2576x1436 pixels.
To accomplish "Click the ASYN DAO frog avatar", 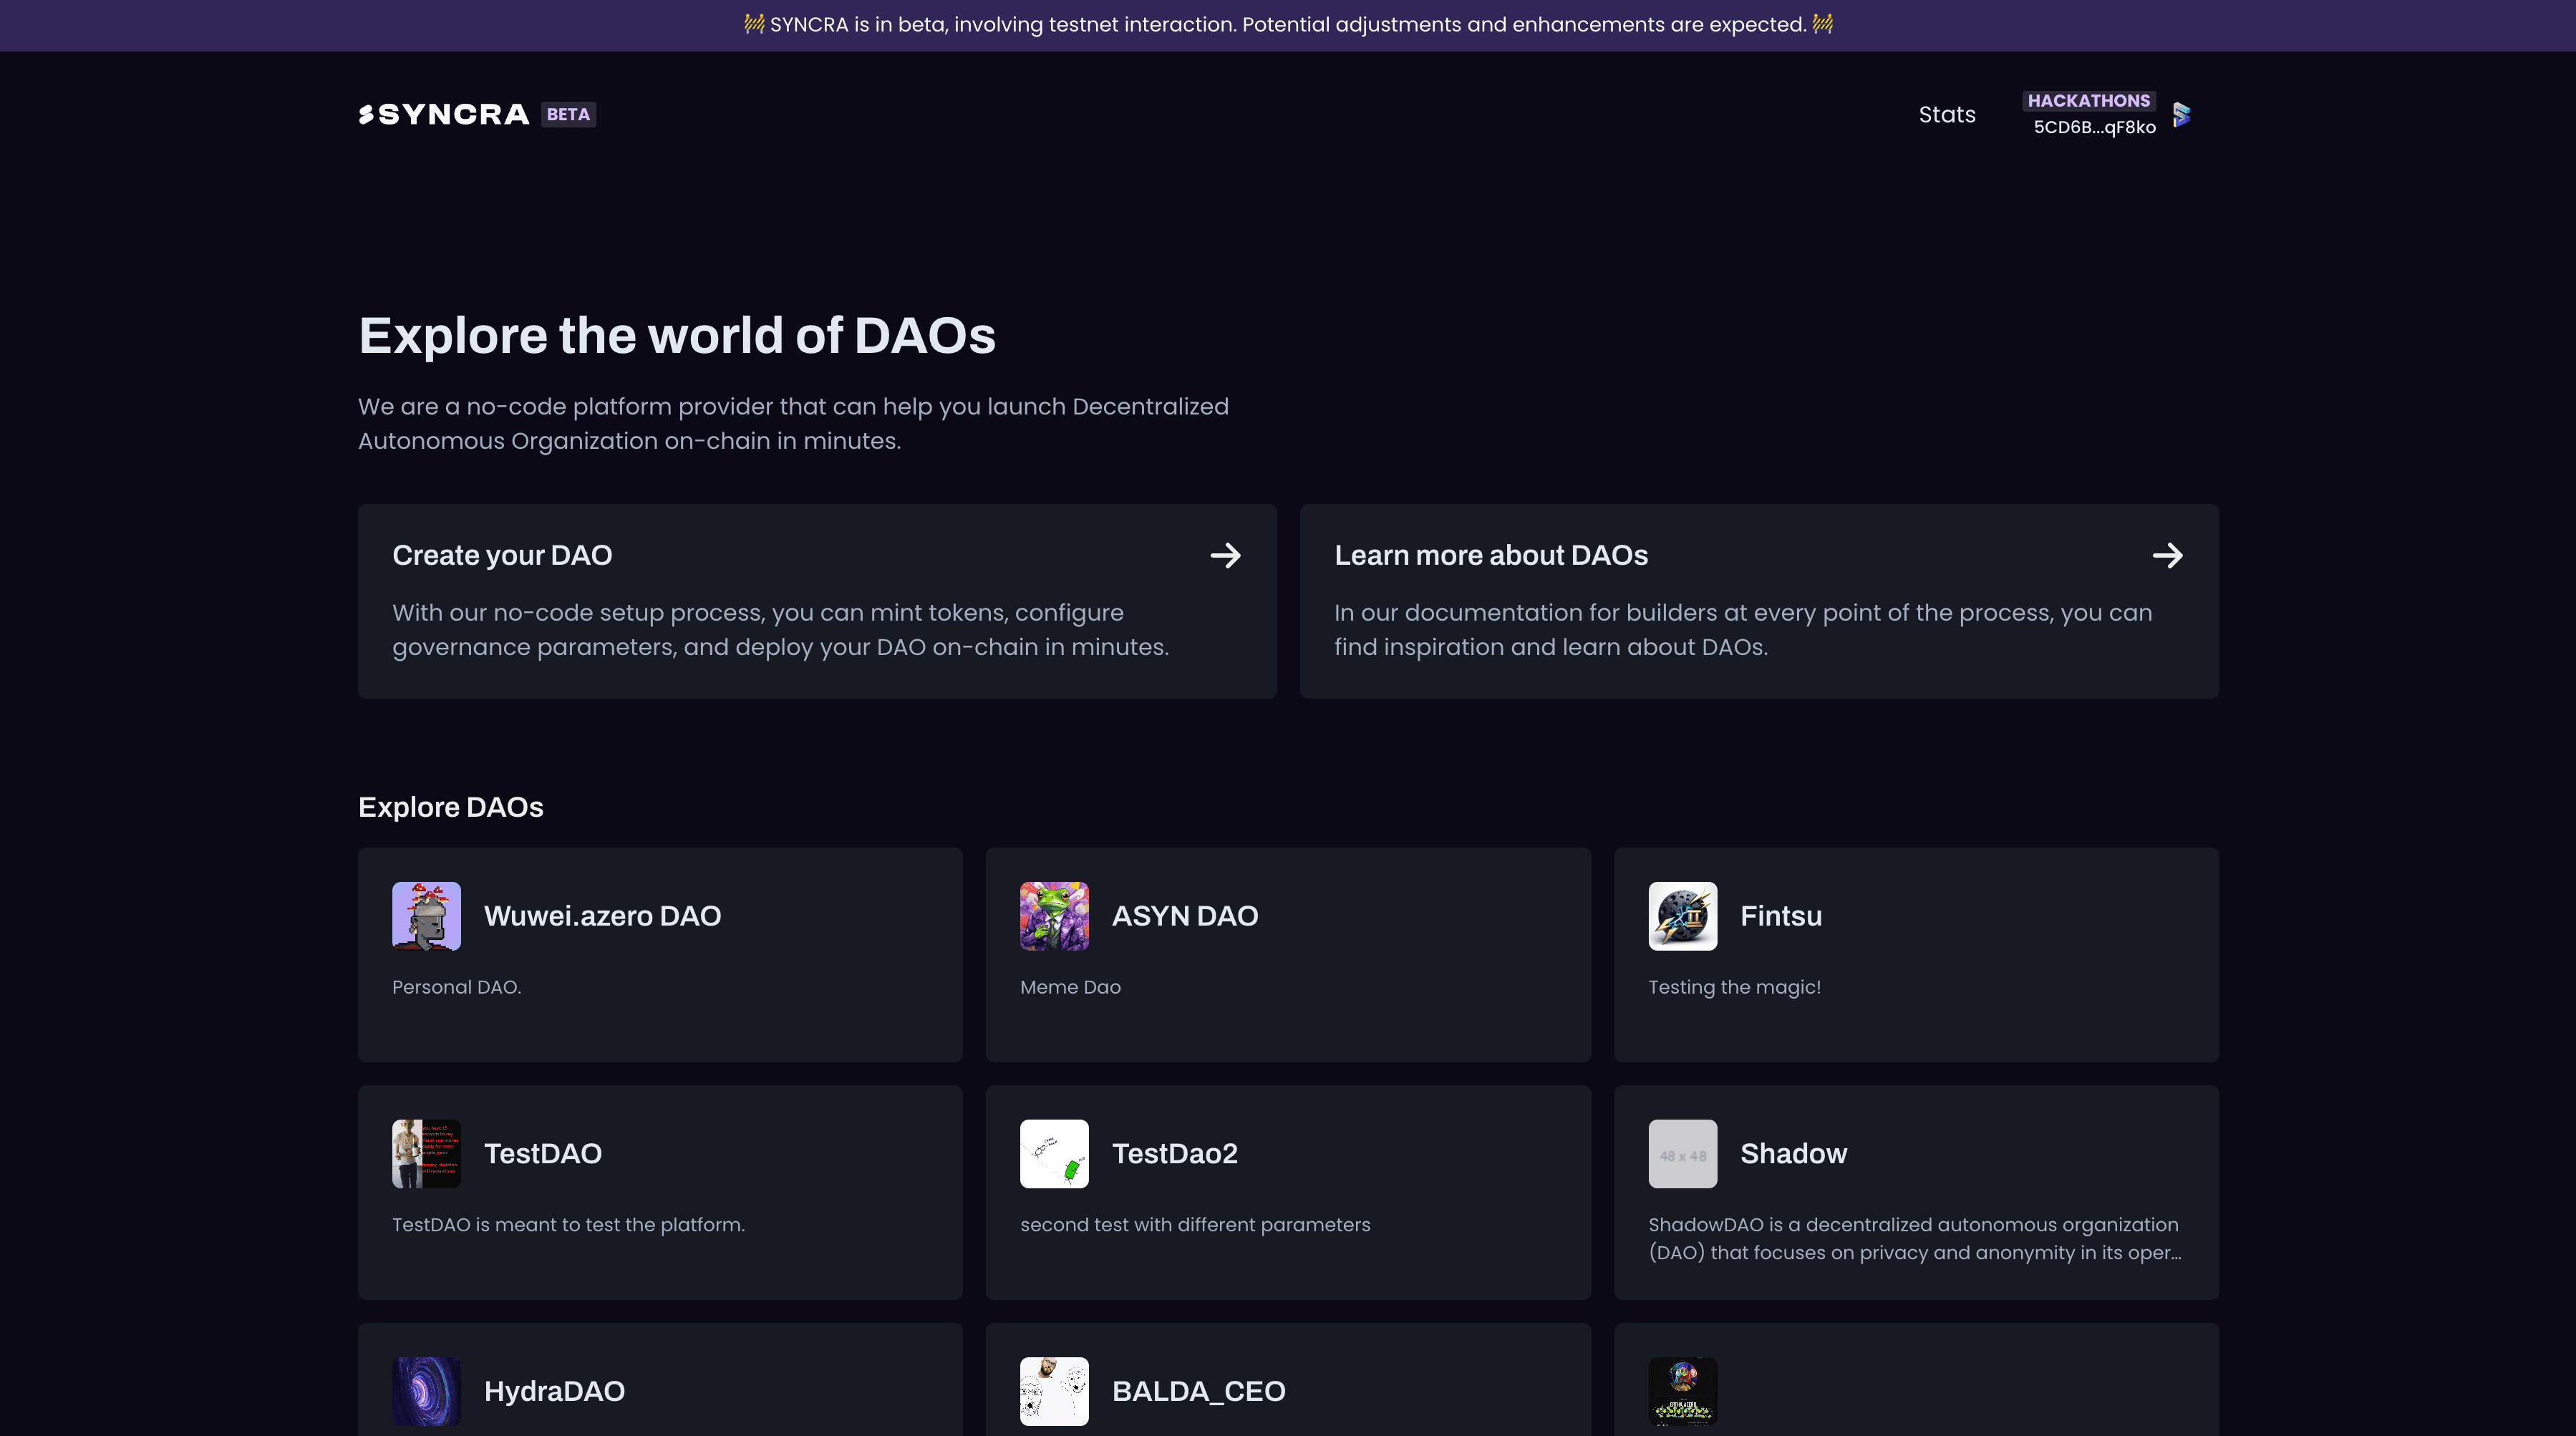I will click(x=1054, y=916).
